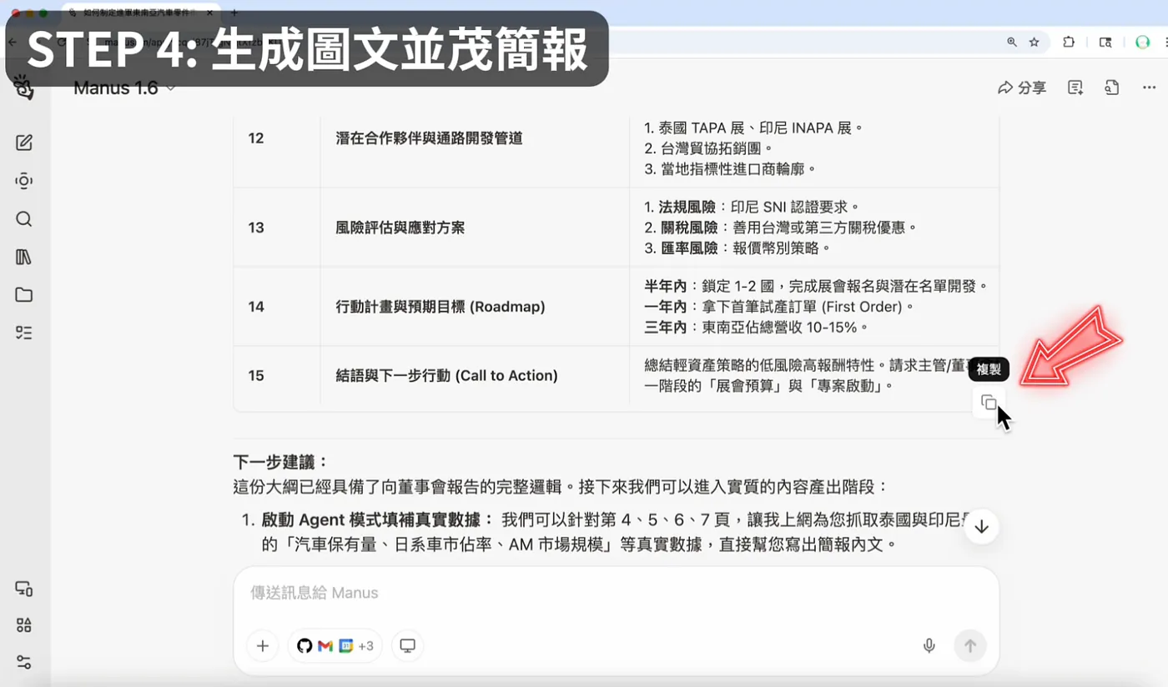1168x687 pixels.
Task: Click the browser zoom magnifier icon
Action: point(1012,42)
